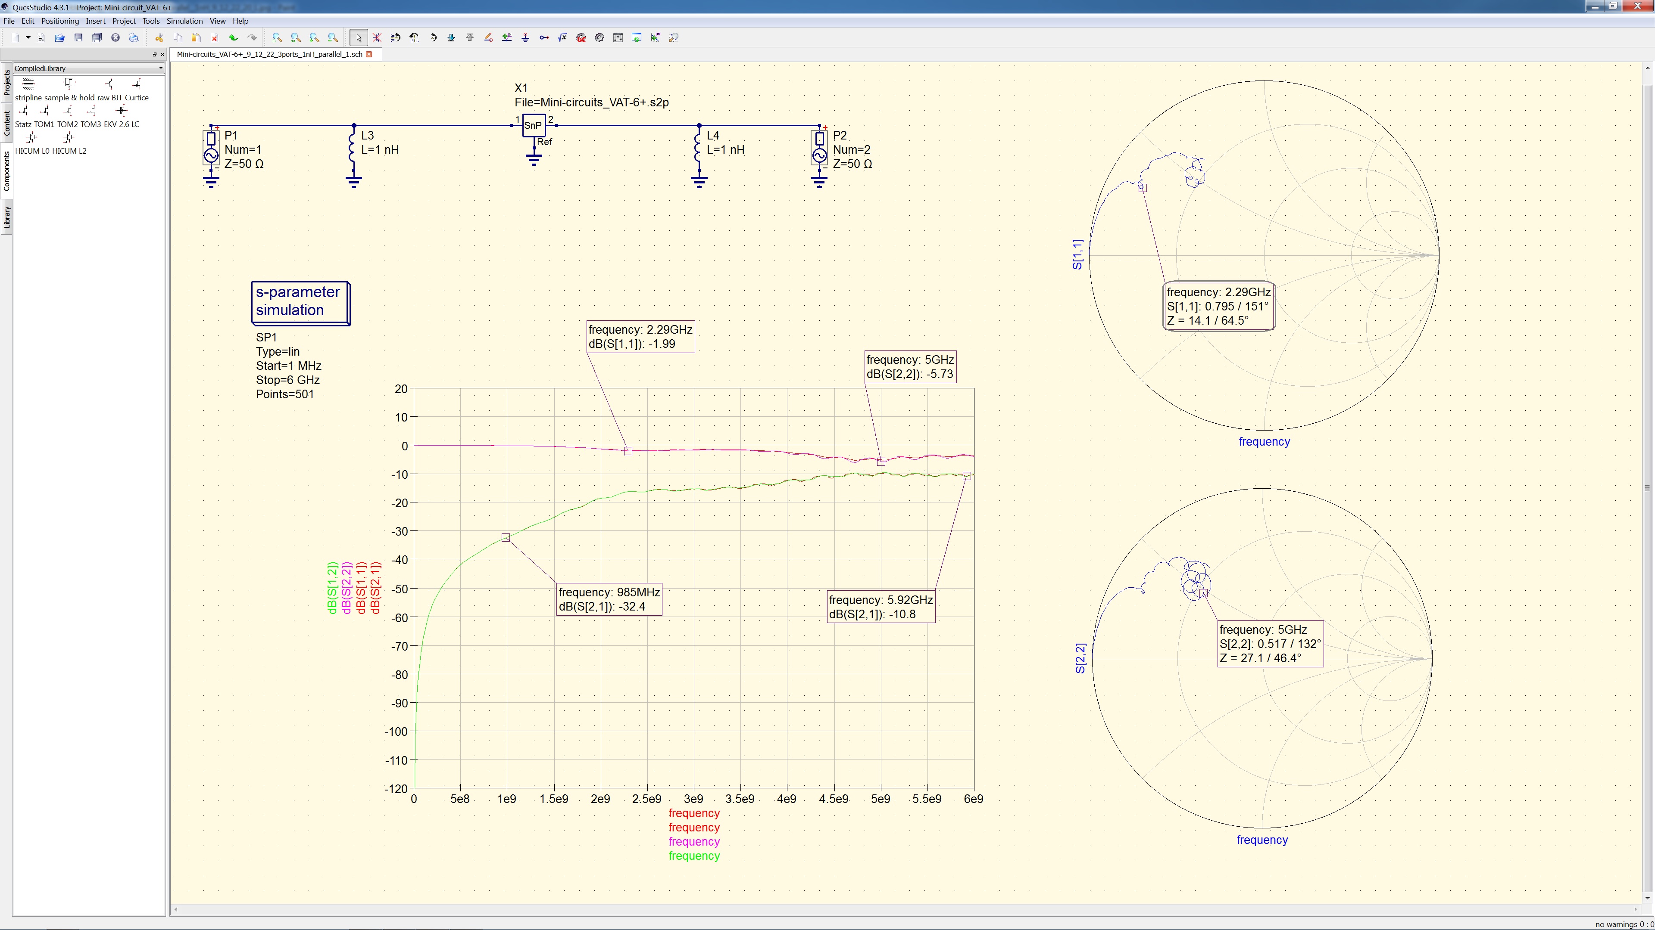Float the dock panel using undock button

(154, 55)
